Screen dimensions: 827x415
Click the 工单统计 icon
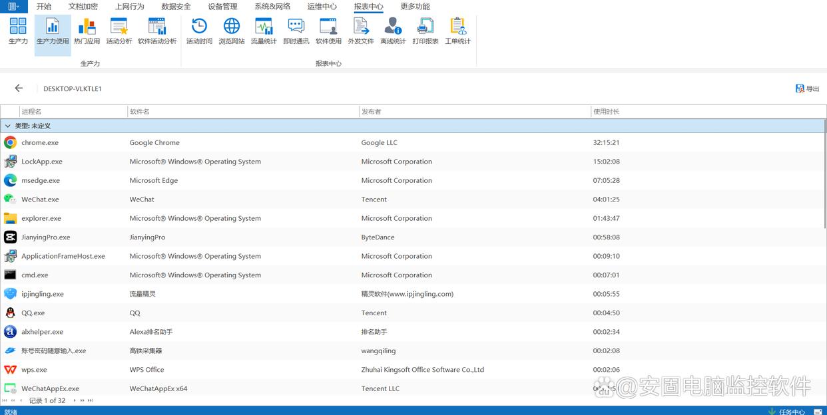(x=457, y=31)
